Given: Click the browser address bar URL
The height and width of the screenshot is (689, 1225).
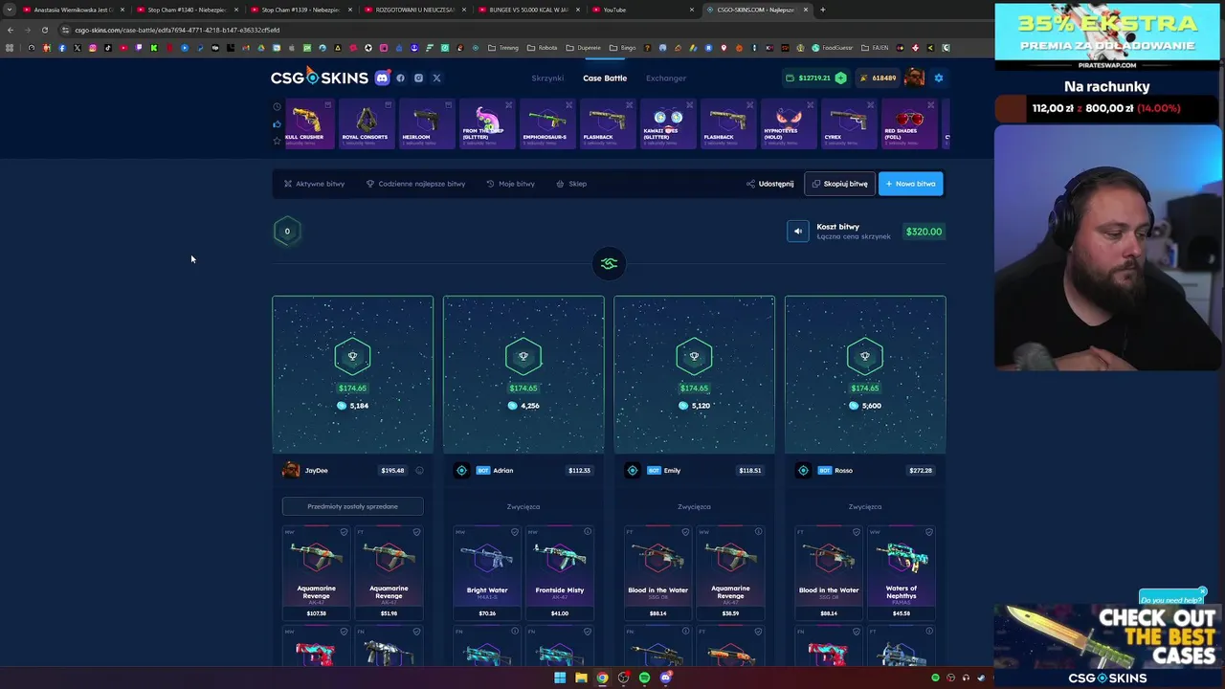Looking at the screenshot, I should click(177, 30).
